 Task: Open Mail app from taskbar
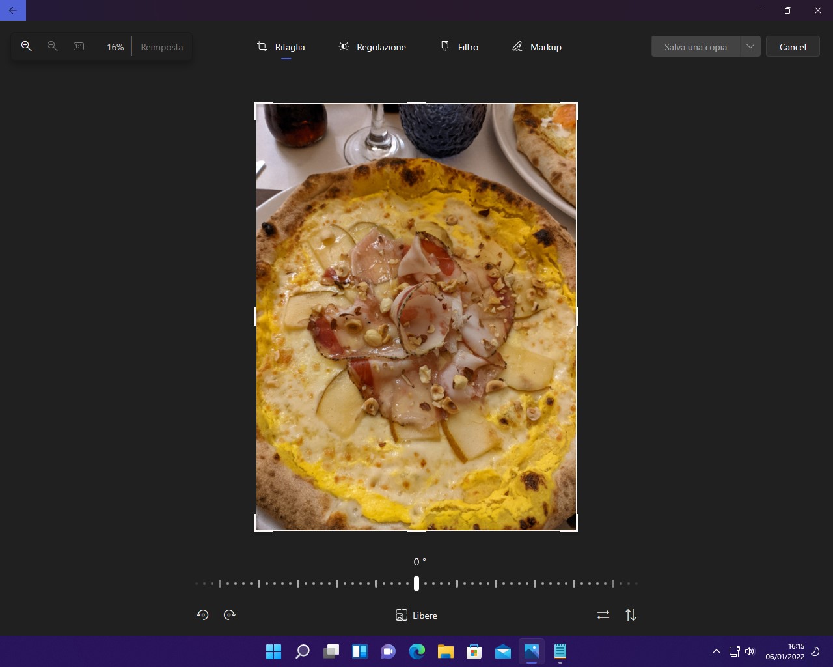click(503, 651)
